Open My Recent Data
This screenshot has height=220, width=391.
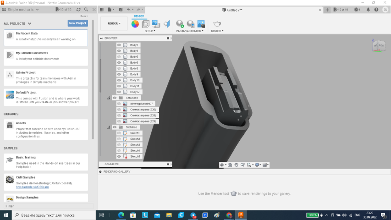click(x=46, y=38)
